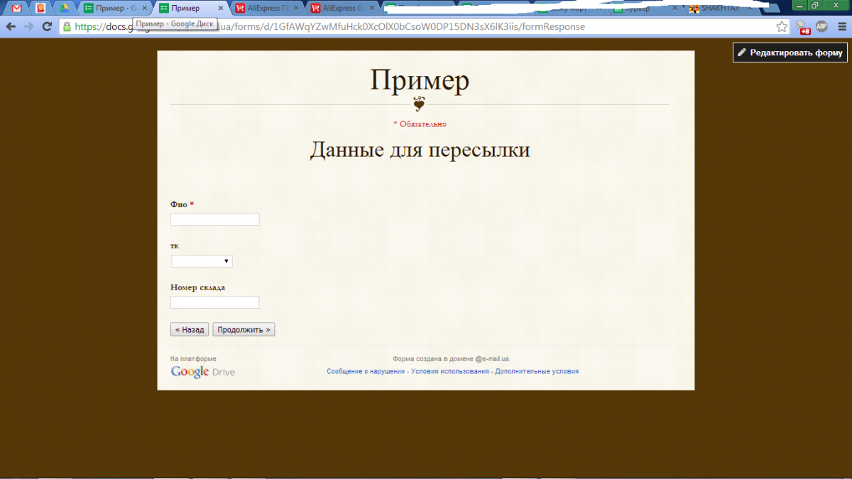Reload the page

(x=47, y=27)
